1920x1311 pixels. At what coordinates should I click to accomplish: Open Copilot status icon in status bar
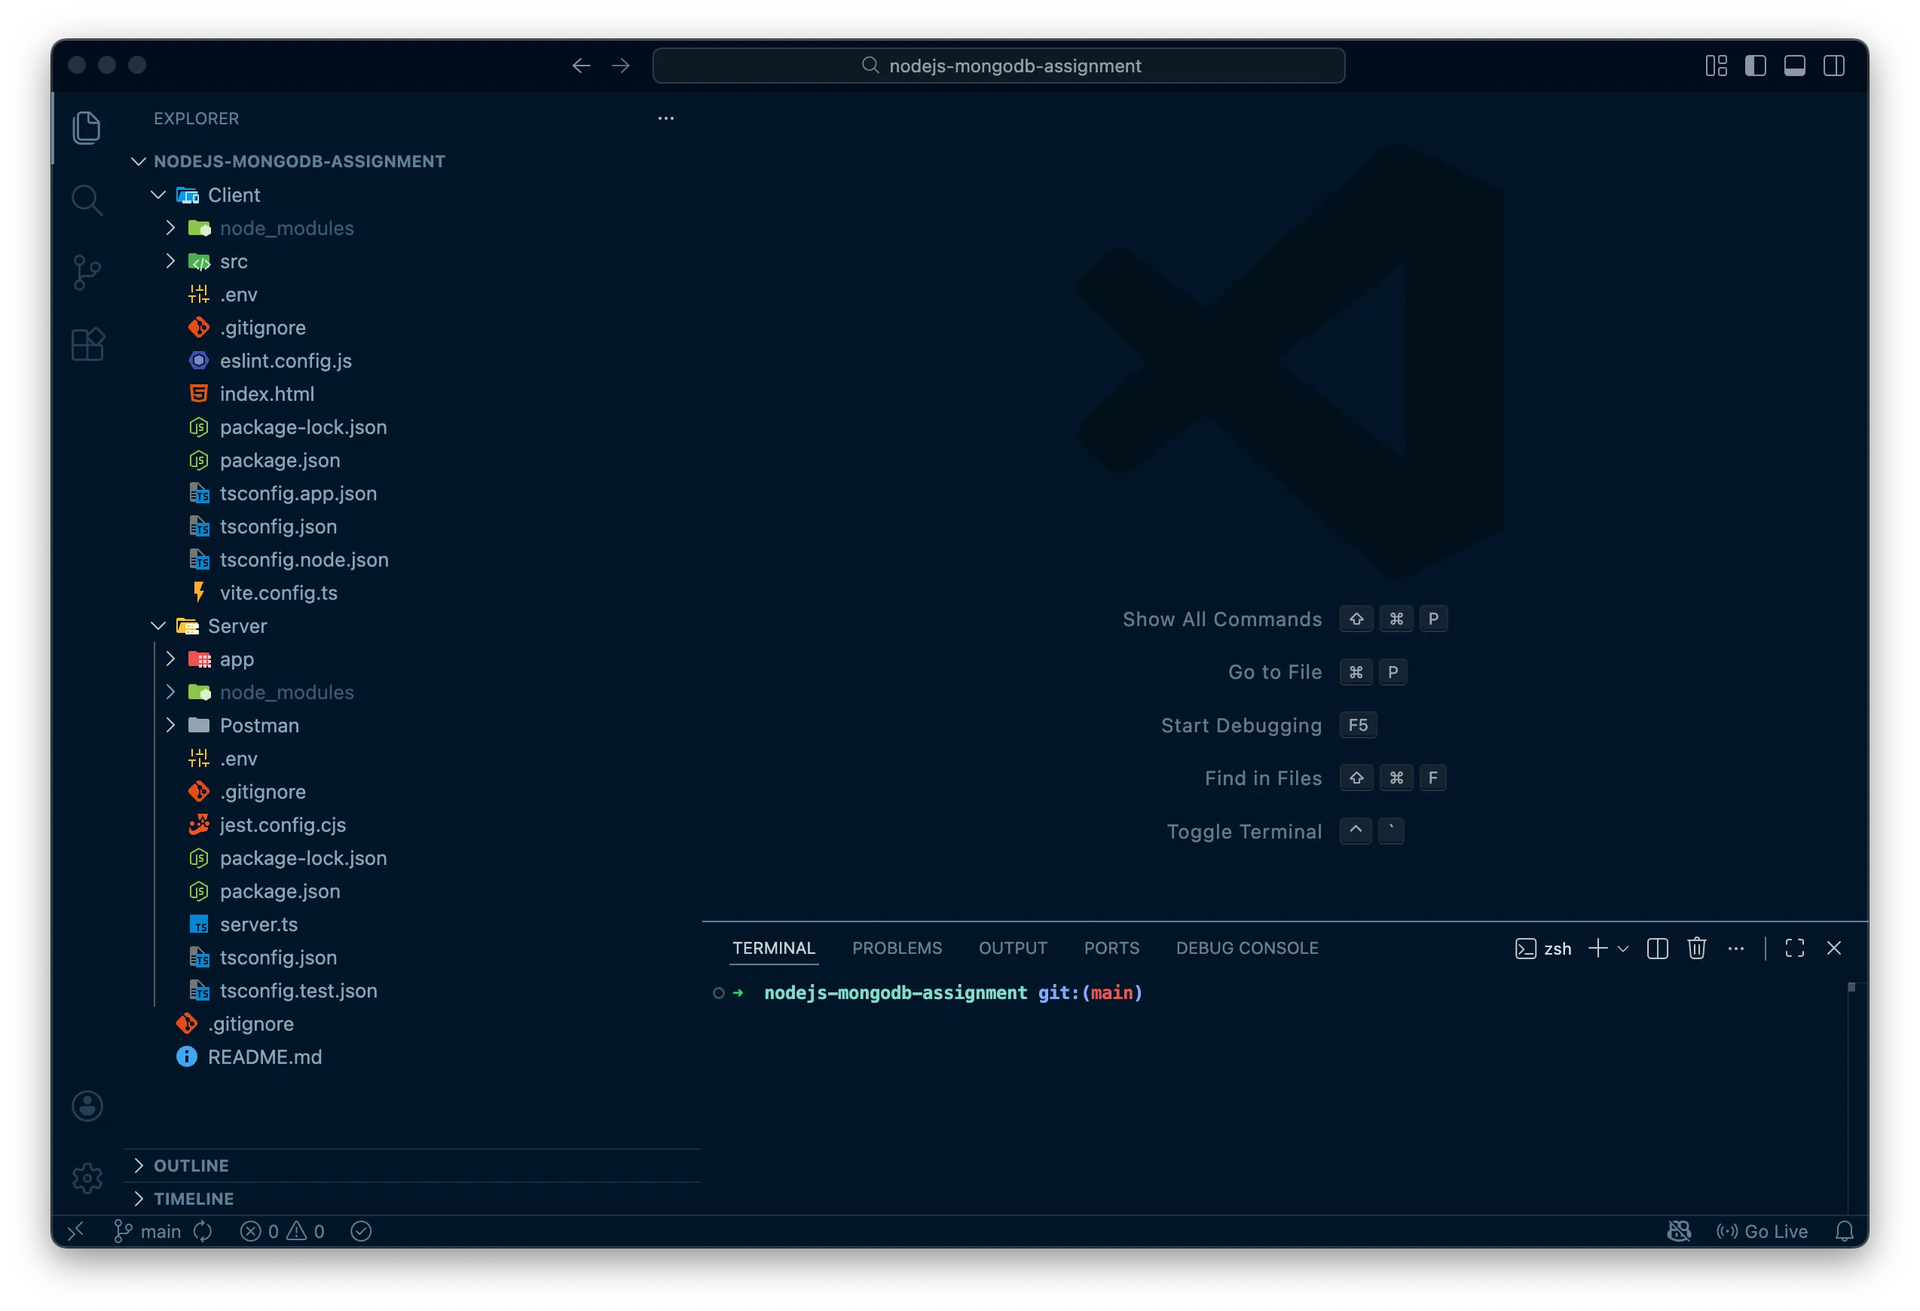coord(1678,1231)
